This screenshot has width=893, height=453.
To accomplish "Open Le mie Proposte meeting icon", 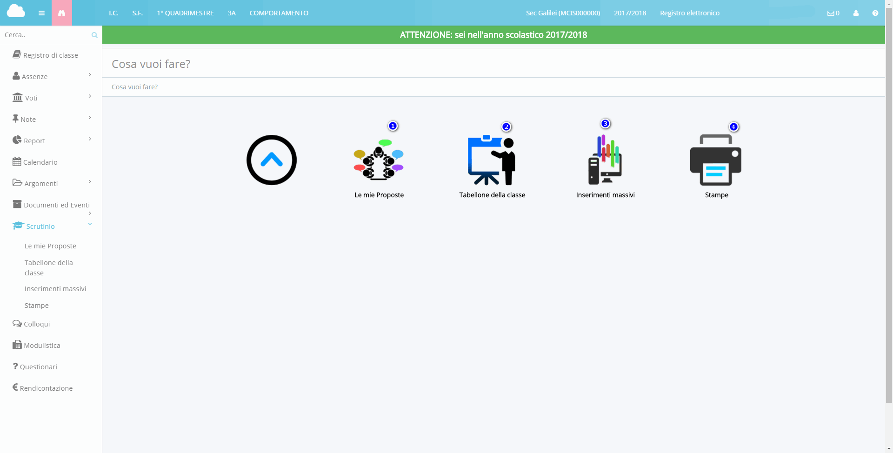I will point(379,160).
